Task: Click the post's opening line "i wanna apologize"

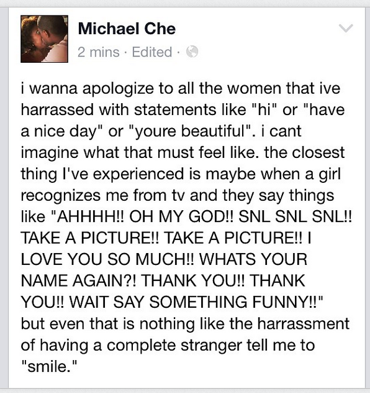Action: [88, 88]
